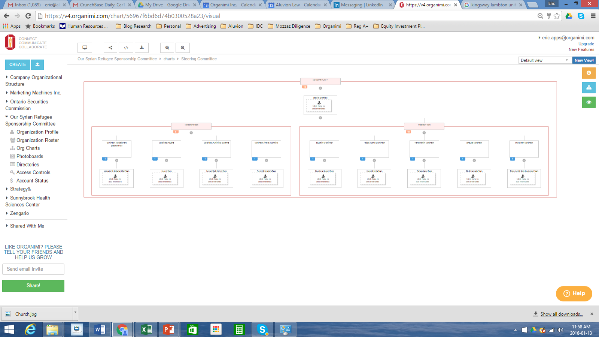This screenshot has width=599, height=337.
Task: Click the presentation mode monitor icon
Action: 85,48
